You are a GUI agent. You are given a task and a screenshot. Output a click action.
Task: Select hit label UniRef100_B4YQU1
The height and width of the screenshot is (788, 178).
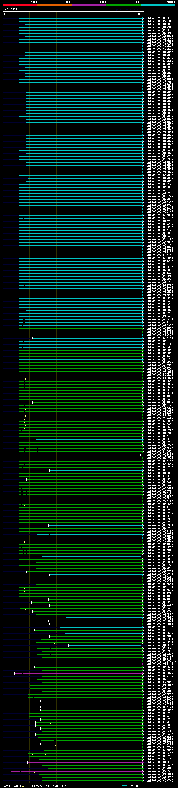coord(160,747)
